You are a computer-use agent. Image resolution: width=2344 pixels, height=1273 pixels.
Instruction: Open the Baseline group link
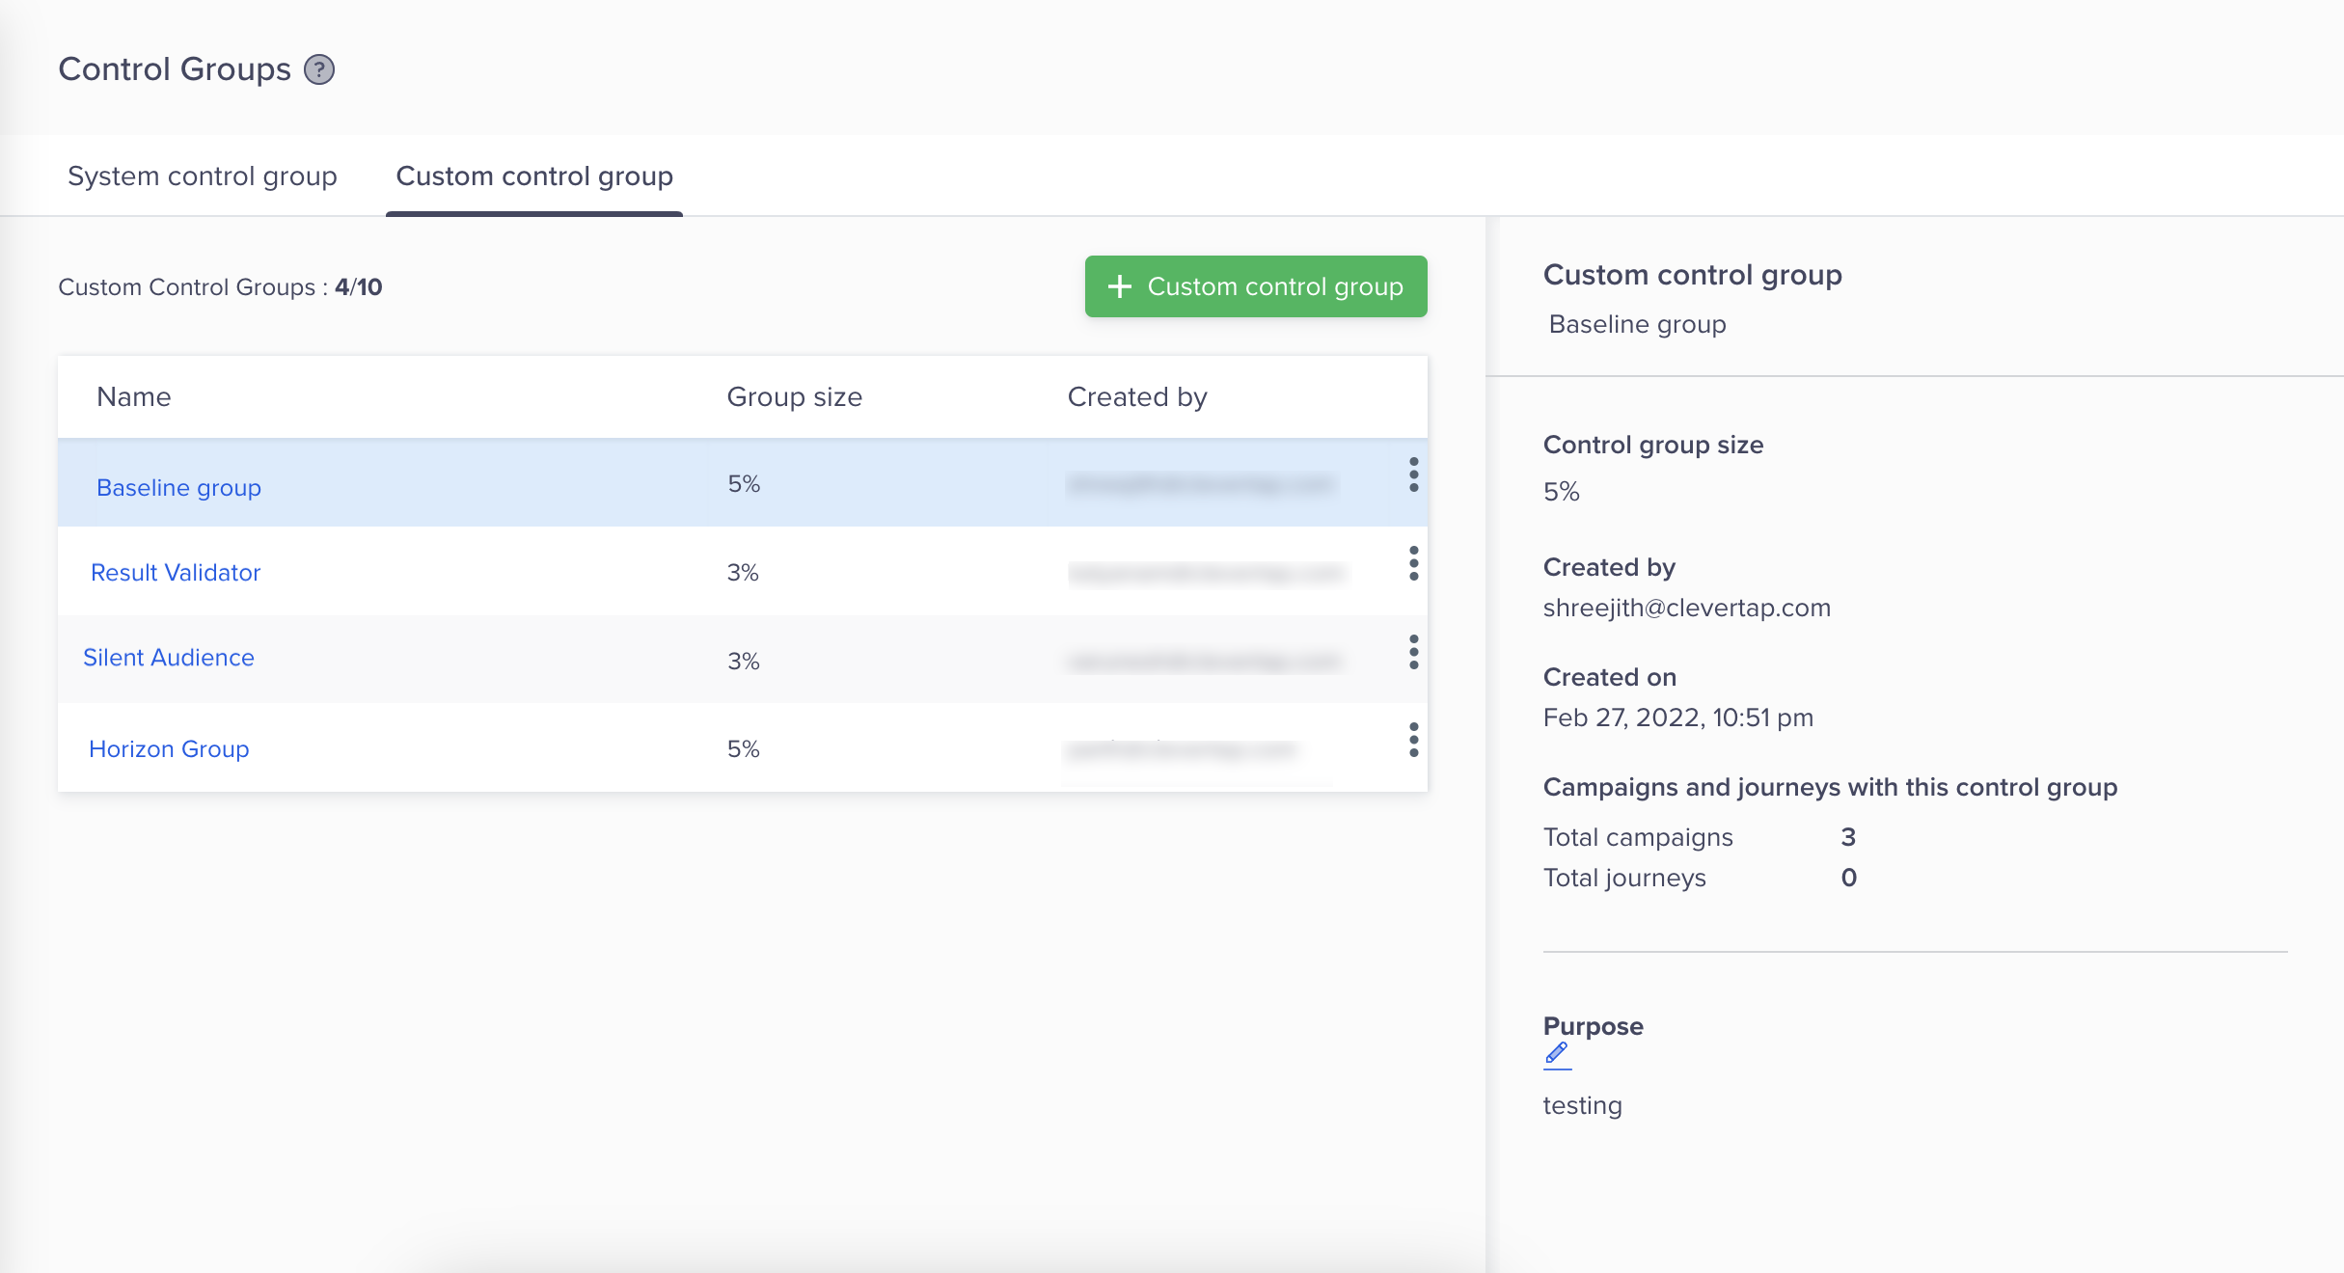(x=178, y=488)
